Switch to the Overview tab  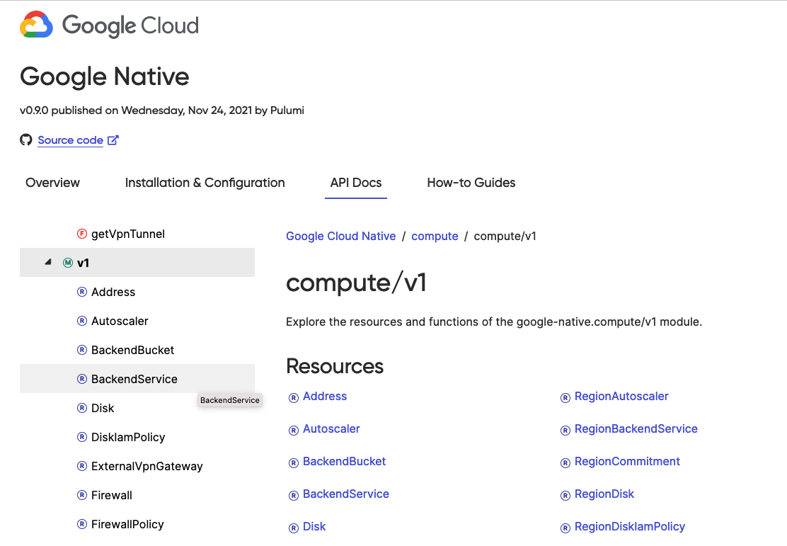tap(52, 183)
